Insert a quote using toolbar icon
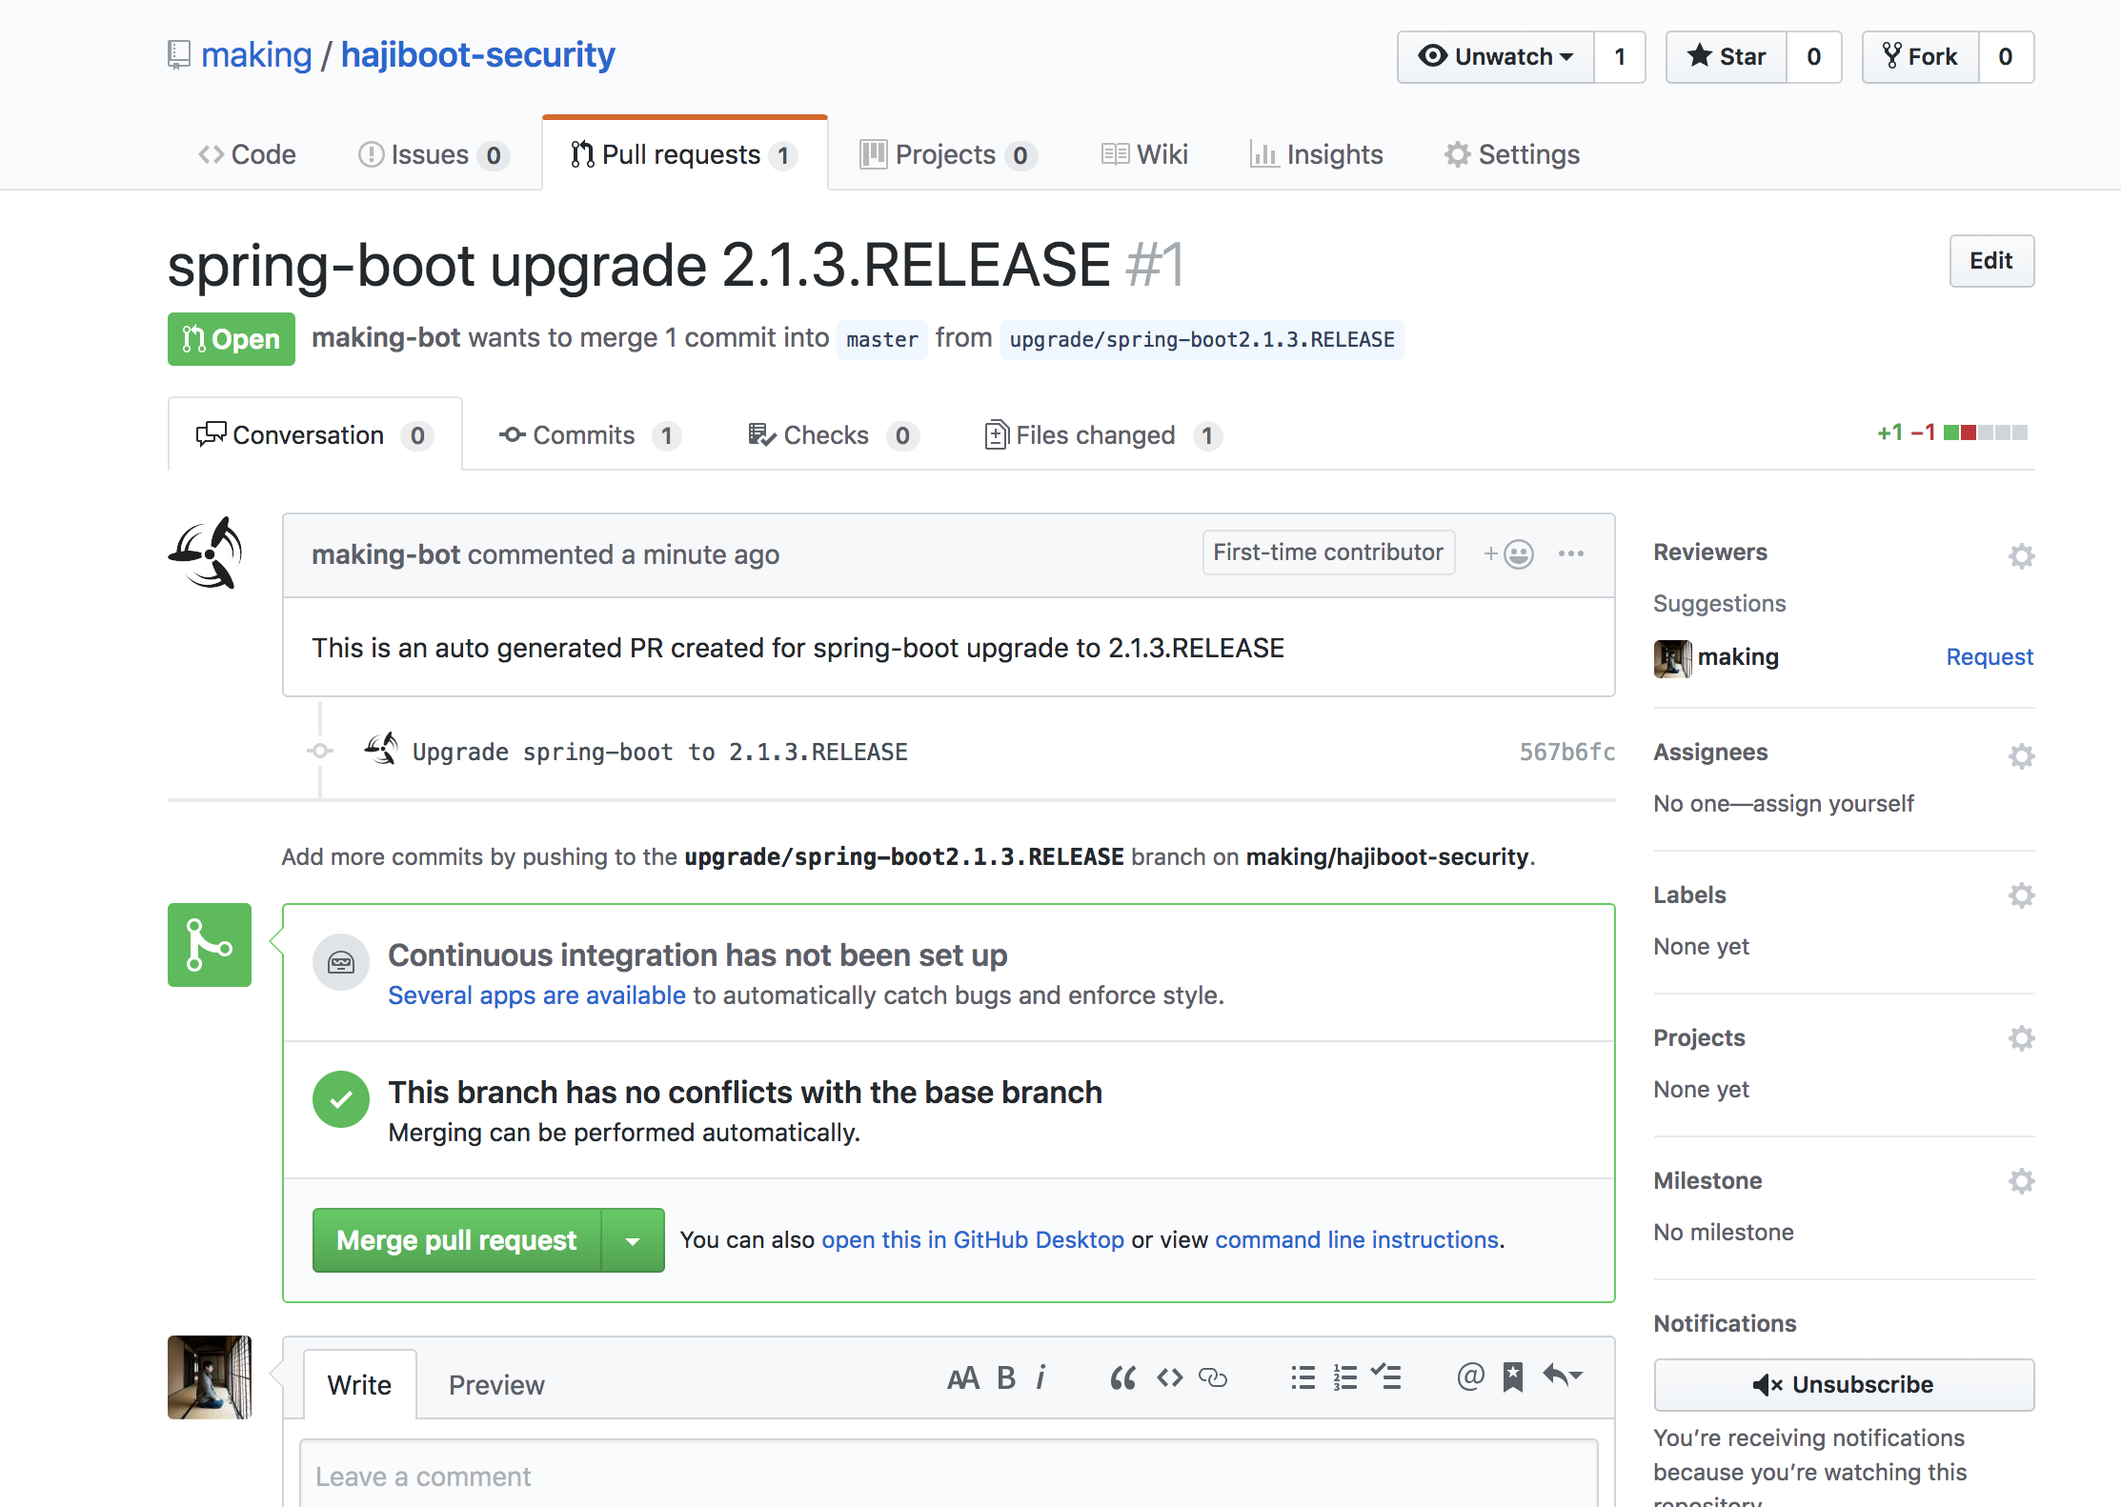The height and width of the screenshot is (1507, 2121). (1122, 1377)
